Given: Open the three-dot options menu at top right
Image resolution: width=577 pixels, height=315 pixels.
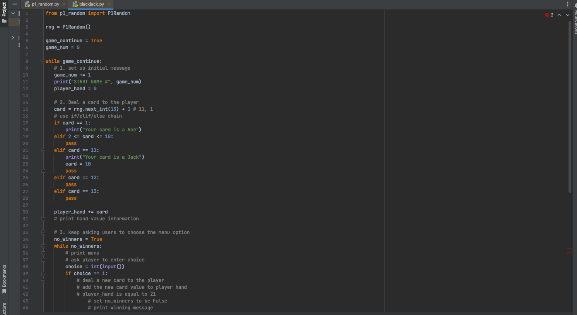Looking at the screenshot, I should click(568, 4).
